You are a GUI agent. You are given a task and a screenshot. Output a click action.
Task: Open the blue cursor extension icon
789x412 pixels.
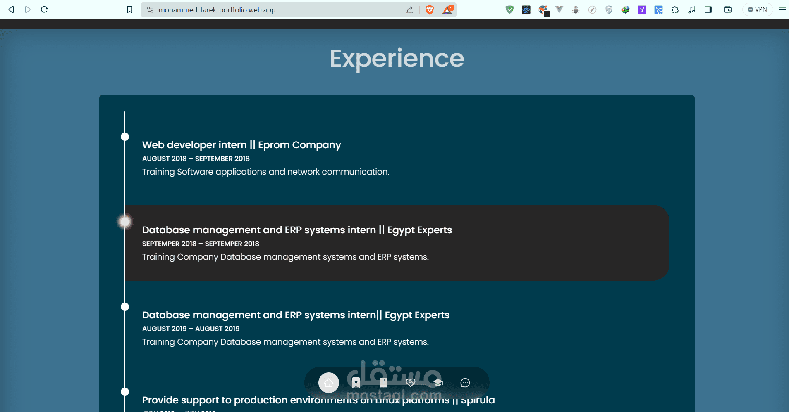tap(658, 9)
